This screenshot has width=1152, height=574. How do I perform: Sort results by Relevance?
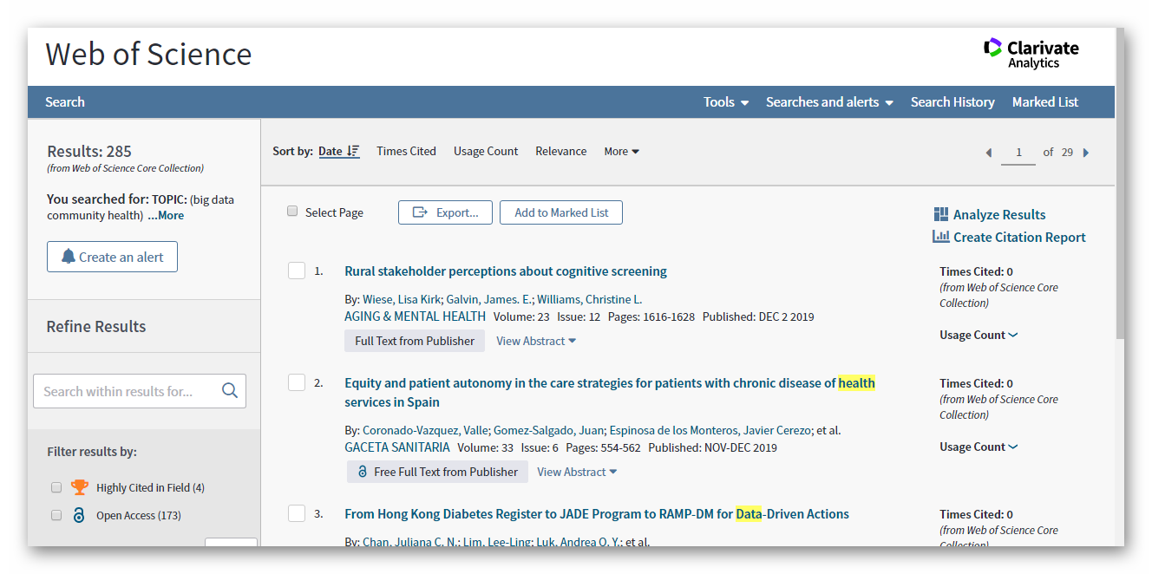pyautogui.click(x=561, y=152)
